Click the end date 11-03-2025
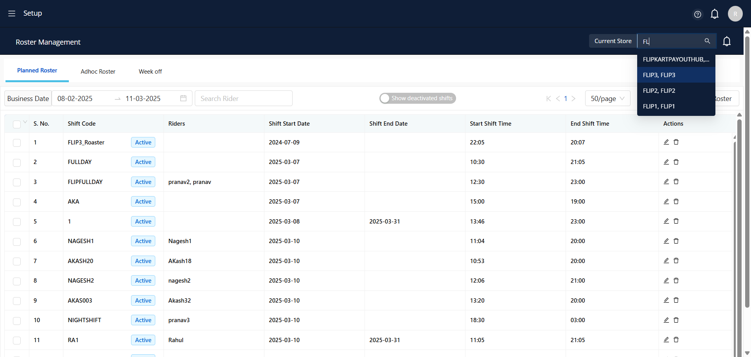751x357 pixels. point(143,99)
